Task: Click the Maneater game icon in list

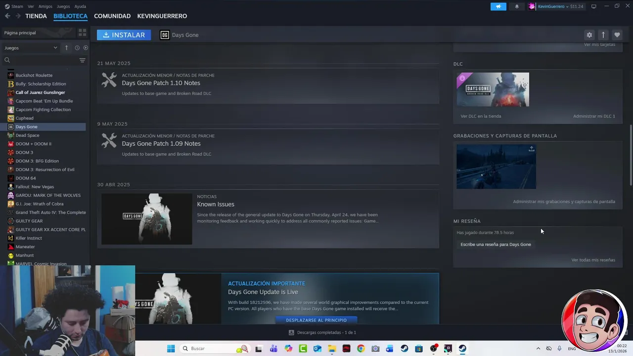Action: 11,247
